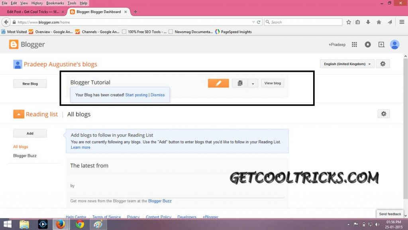Bookmark this page with star icon
Image resolution: width=408 pixels, height=230 pixels.
coord(349,22)
